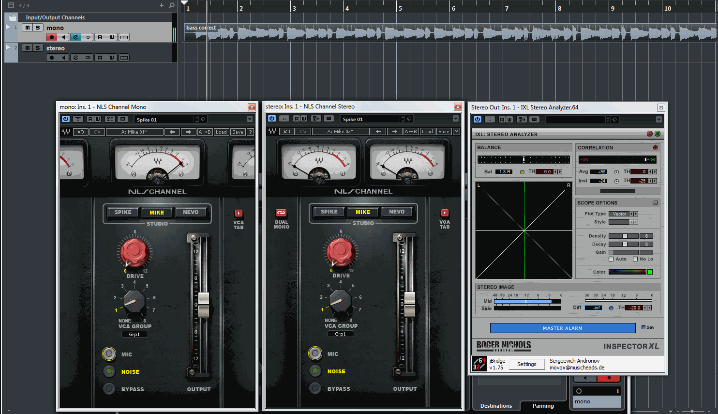The width and height of the screenshot is (718, 414).
Task: Open VCA TAB in NLS Channel Mono
Action: (x=239, y=213)
